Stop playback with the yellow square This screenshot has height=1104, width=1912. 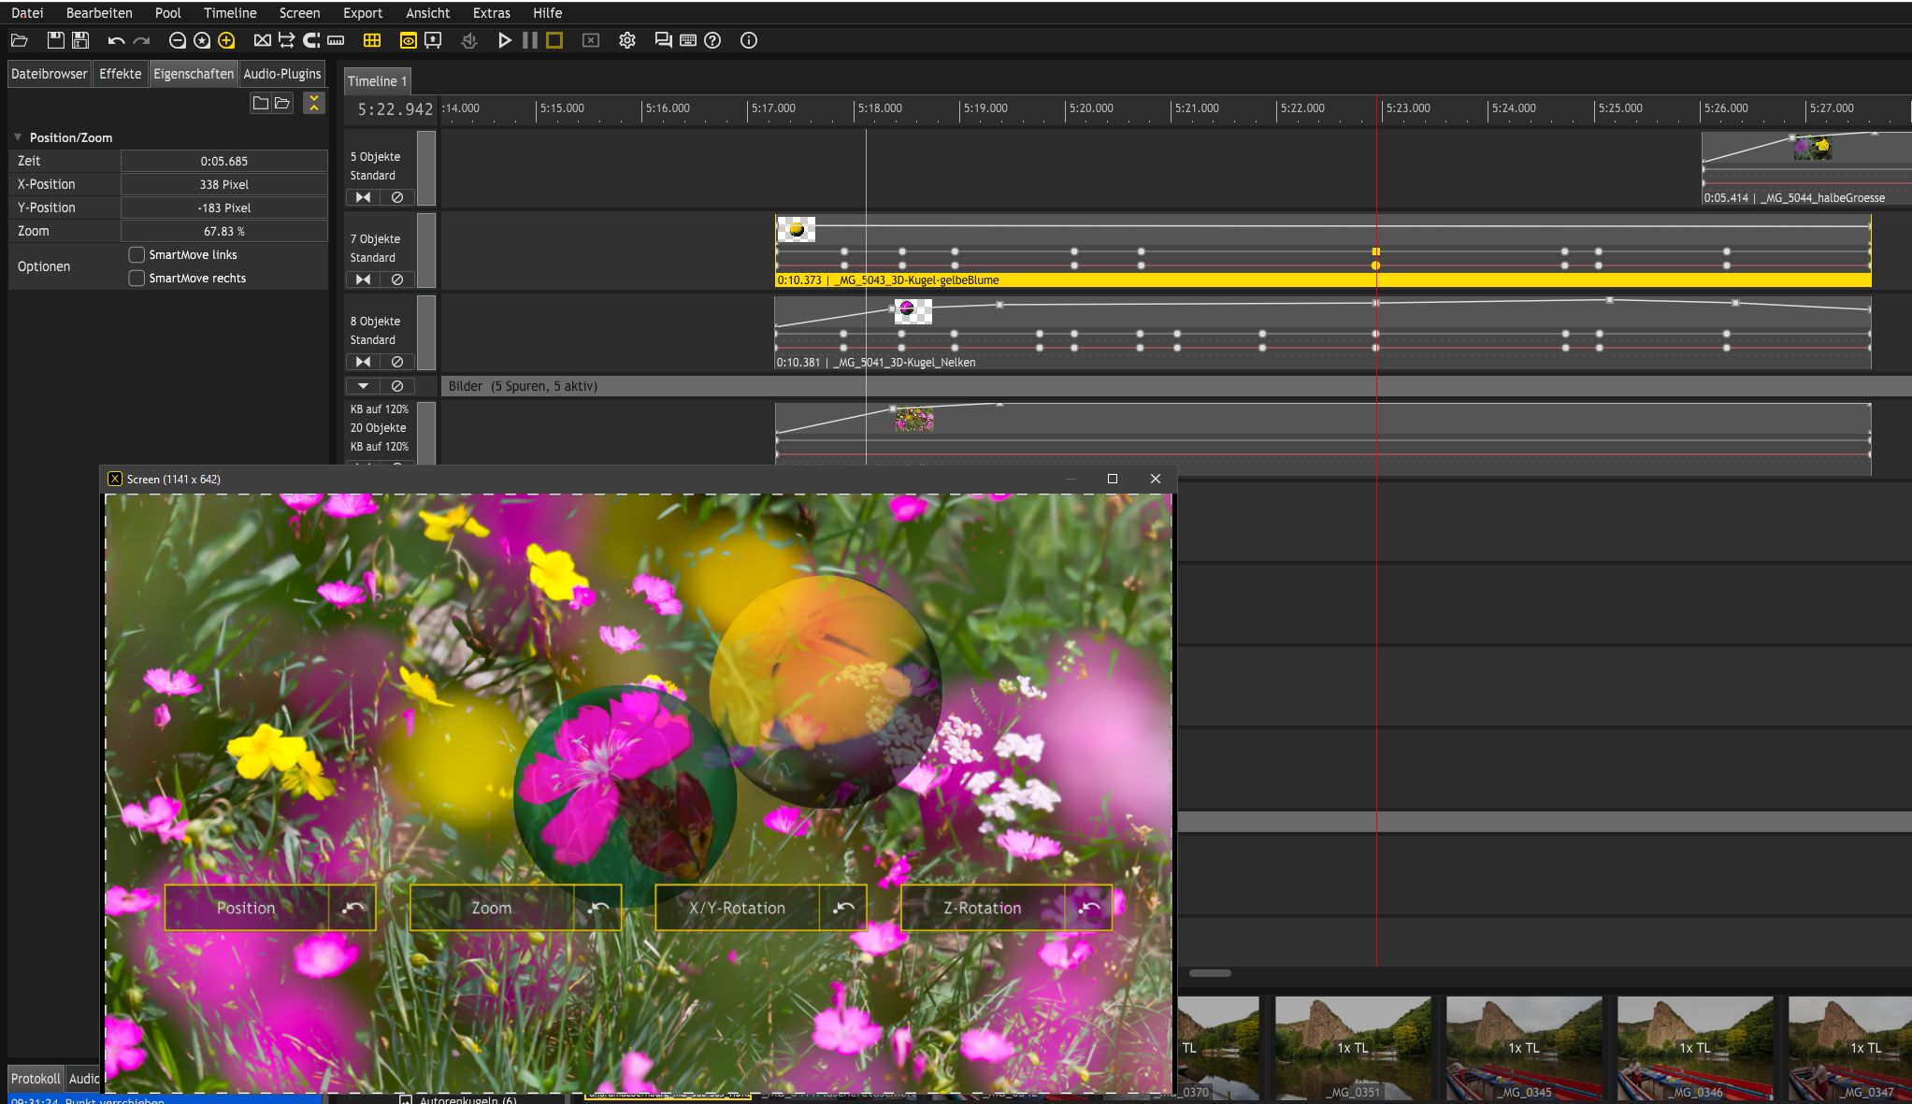point(554,40)
